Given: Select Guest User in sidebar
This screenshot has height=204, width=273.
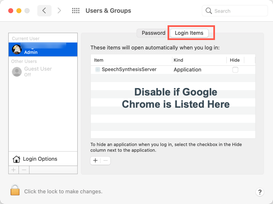Looking at the screenshot, I should pyautogui.click(x=43, y=71).
